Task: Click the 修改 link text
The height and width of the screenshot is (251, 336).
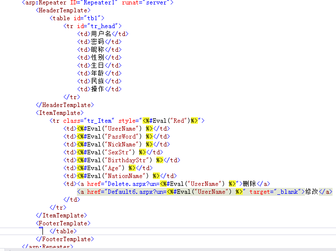Action: [x=312, y=192]
